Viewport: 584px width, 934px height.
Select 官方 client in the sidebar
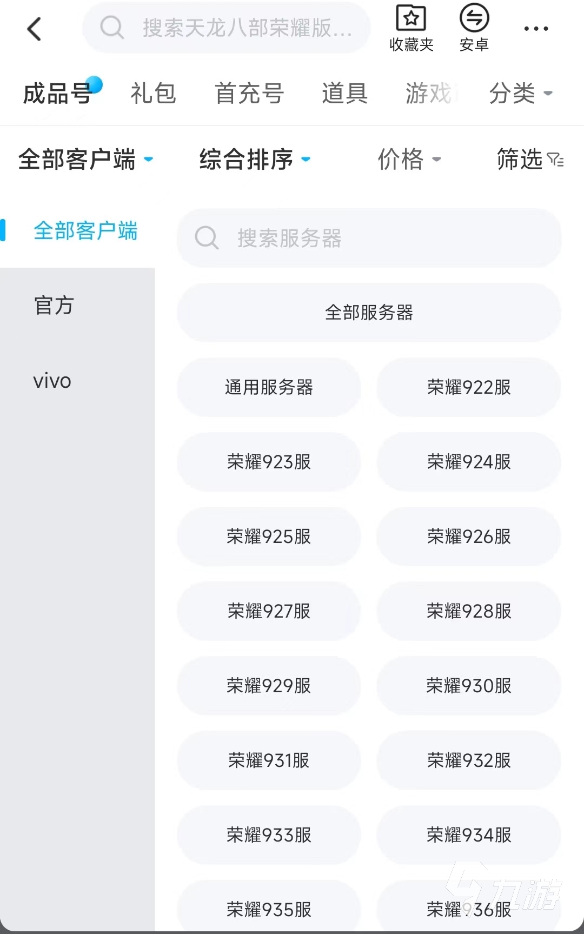(x=54, y=306)
